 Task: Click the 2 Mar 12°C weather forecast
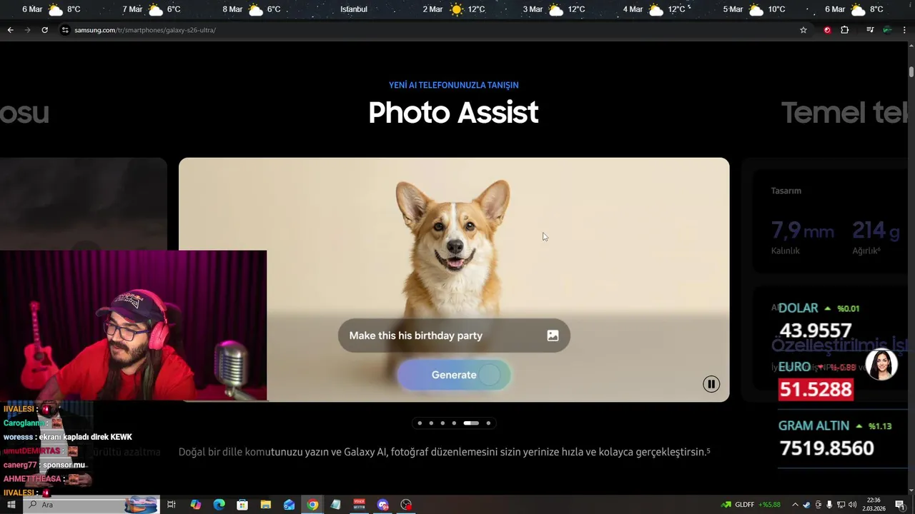(x=454, y=9)
